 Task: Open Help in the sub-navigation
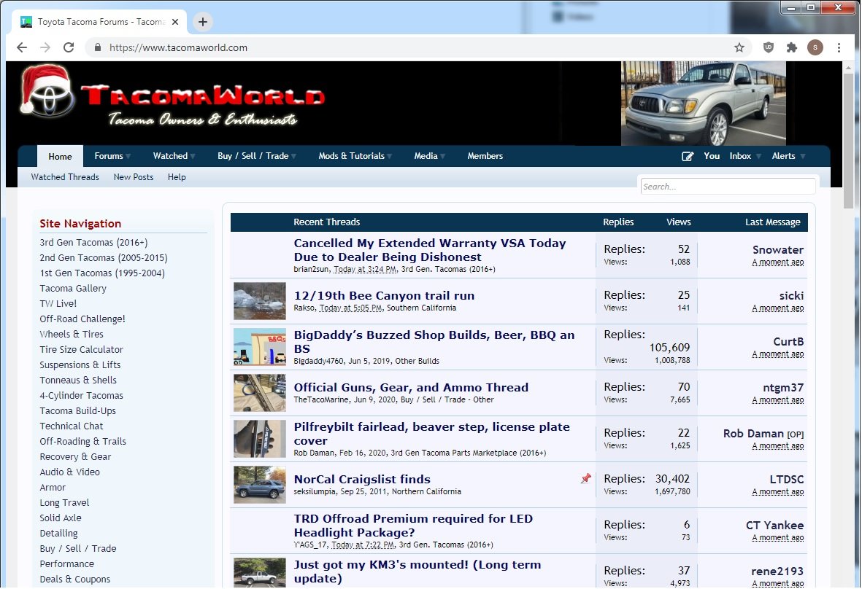coord(177,176)
